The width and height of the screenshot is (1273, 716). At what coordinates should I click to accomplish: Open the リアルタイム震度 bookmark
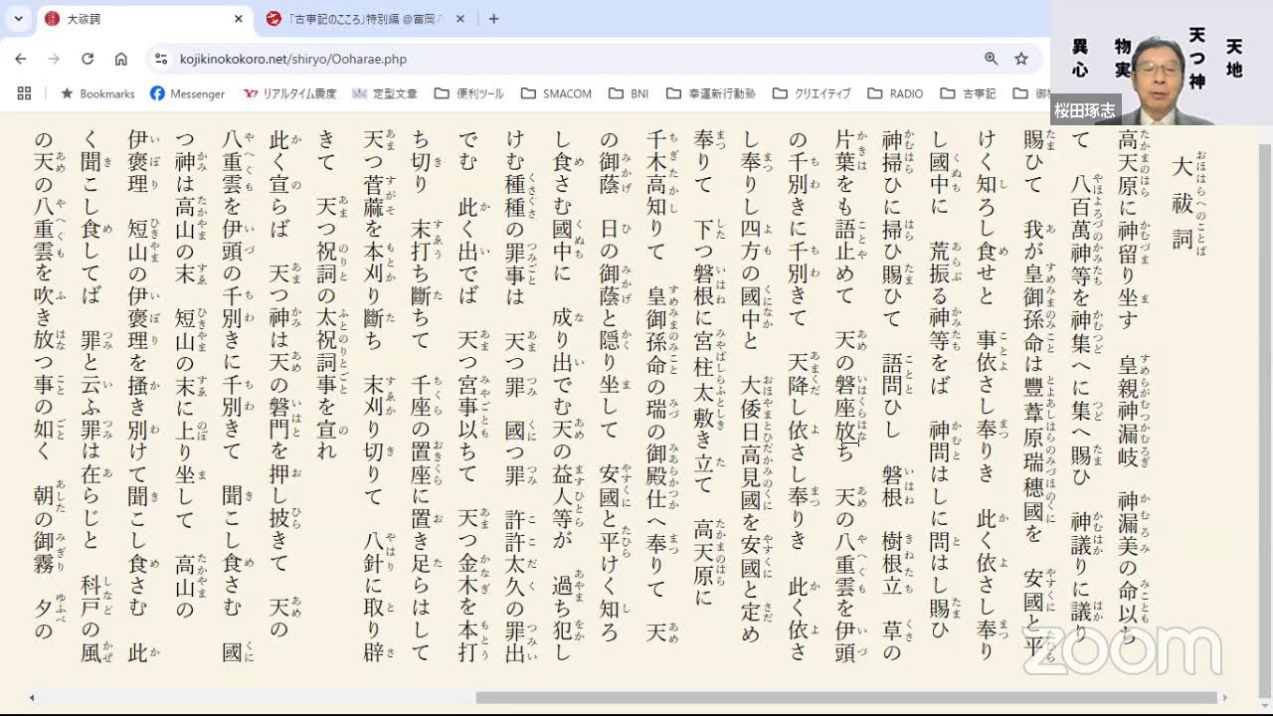(290, 93)
